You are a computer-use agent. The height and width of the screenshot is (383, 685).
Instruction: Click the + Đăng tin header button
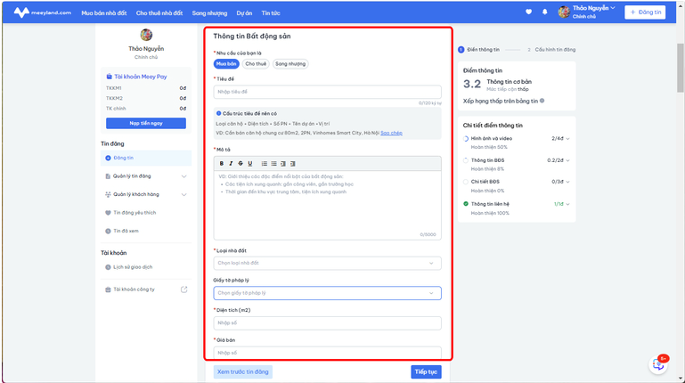(x=645, y=12)
